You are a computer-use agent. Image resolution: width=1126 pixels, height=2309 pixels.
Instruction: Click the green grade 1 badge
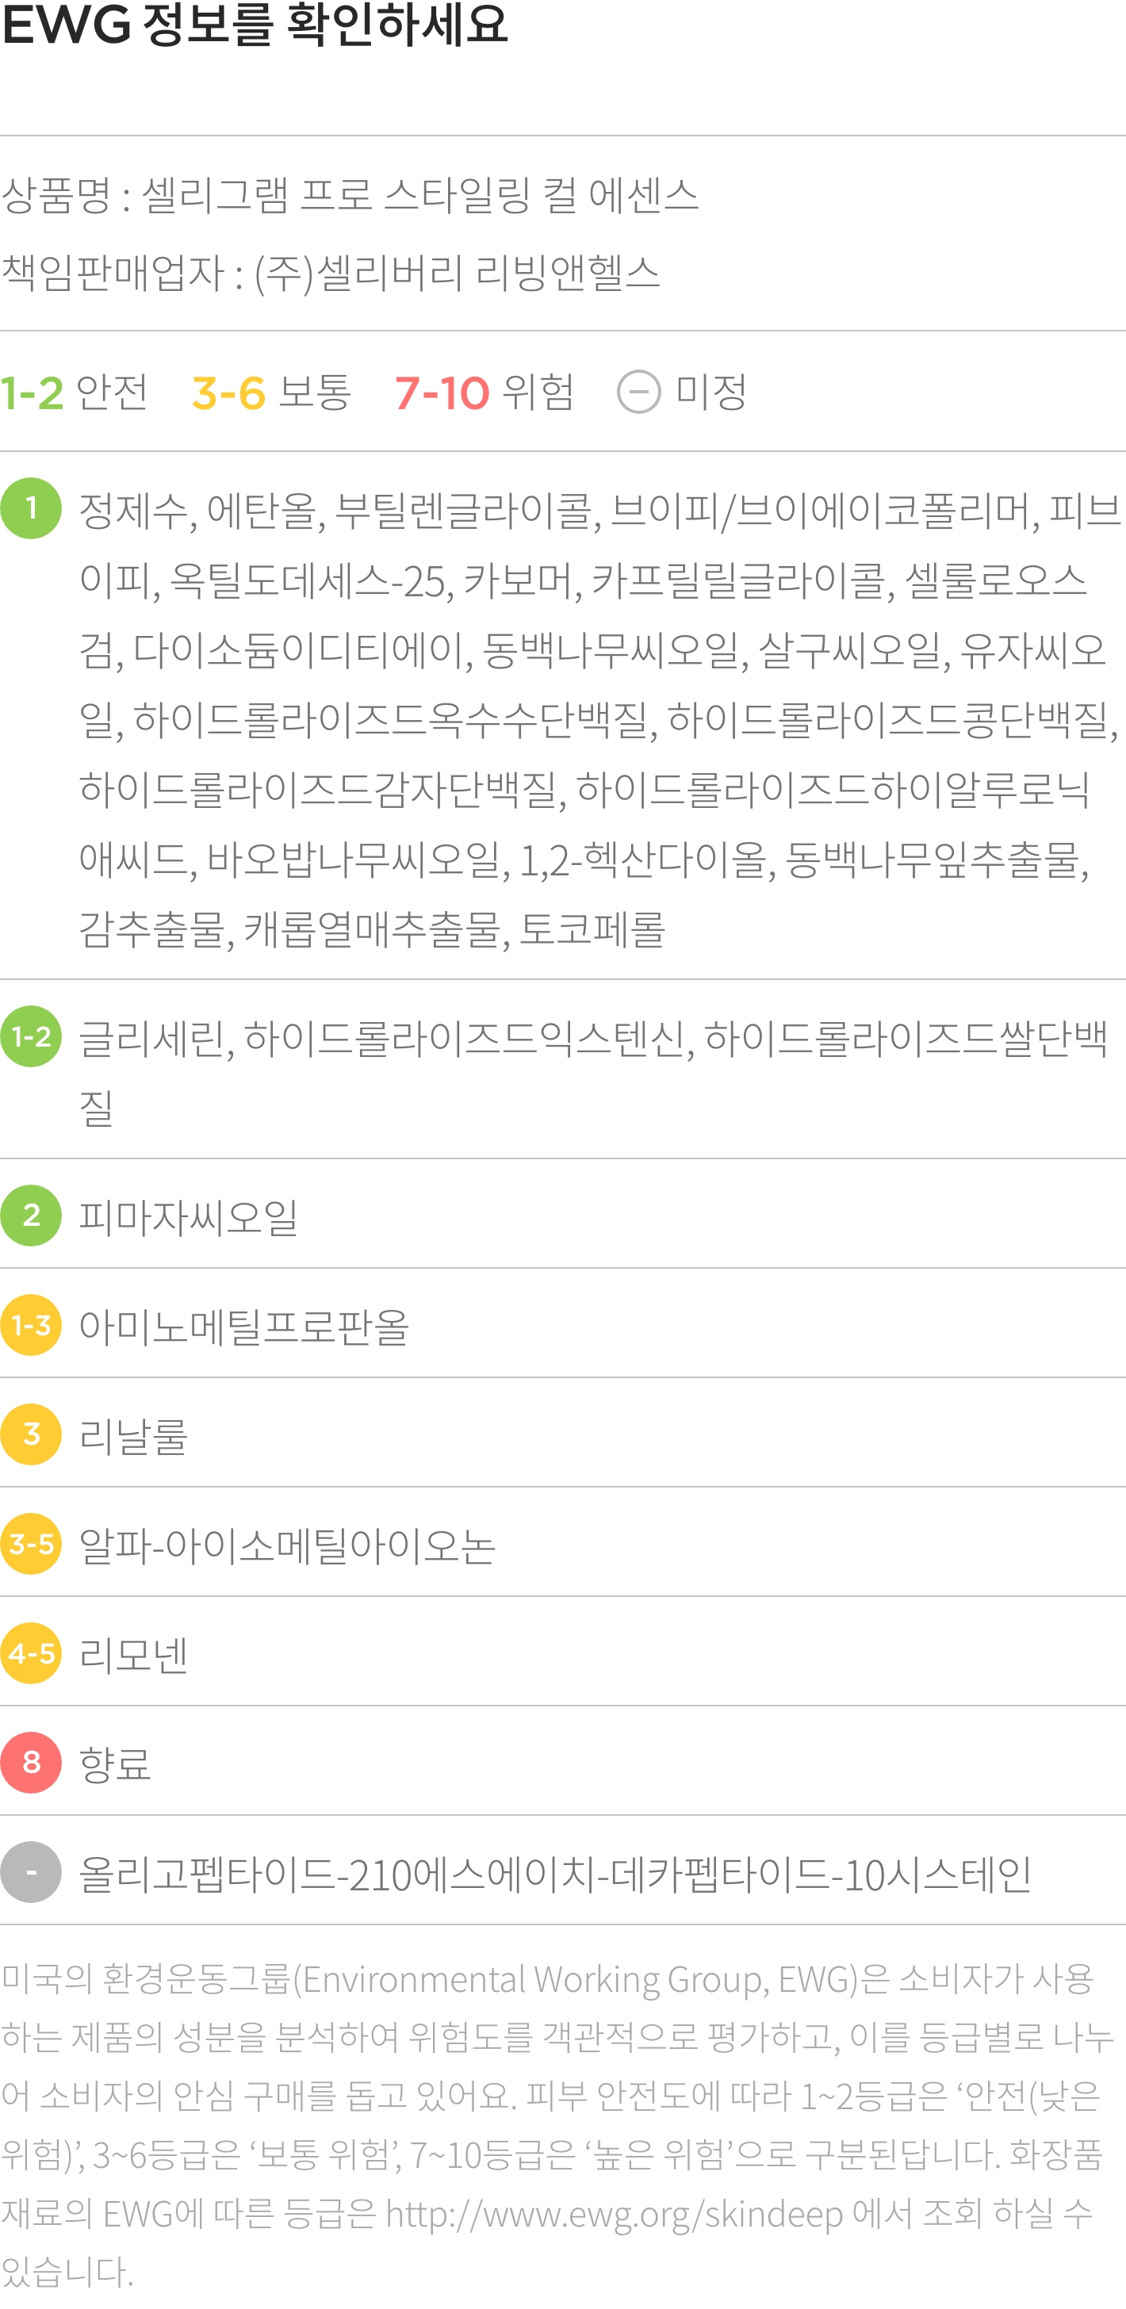[x=32, y=508]
